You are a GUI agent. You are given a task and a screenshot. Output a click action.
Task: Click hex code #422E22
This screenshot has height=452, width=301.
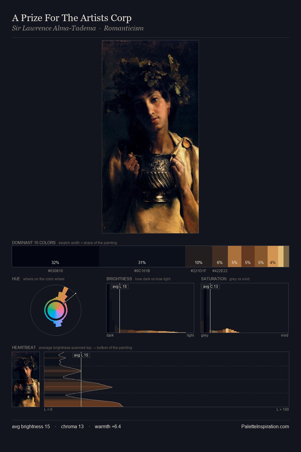coord(220,271)
